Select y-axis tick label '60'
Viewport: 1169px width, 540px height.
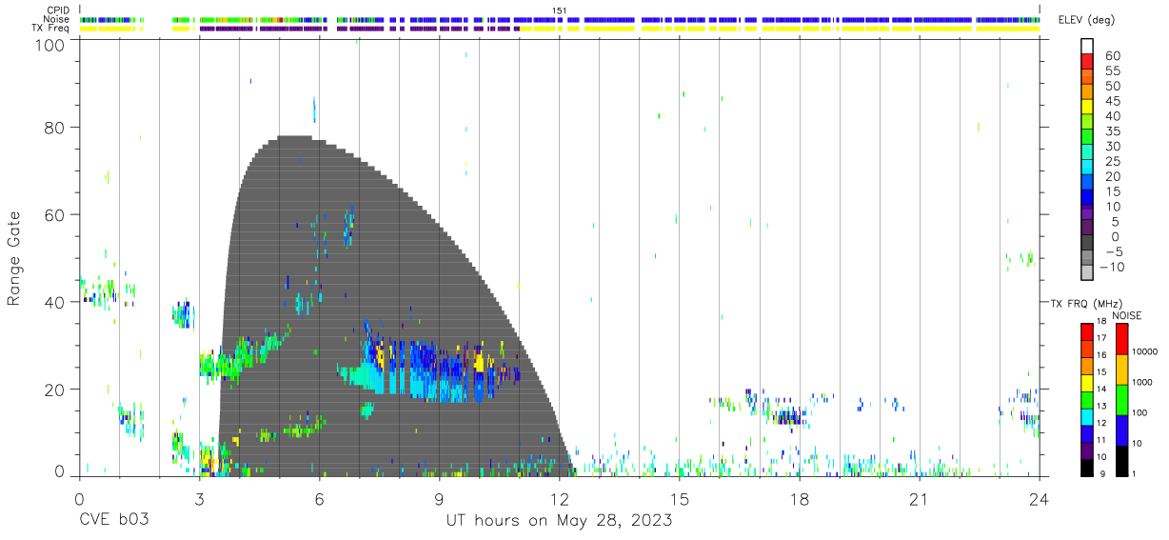55,214
